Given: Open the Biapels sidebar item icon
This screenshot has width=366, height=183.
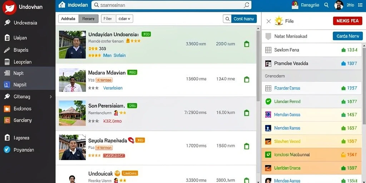Looking at the screenshot, I should [7, 50].
